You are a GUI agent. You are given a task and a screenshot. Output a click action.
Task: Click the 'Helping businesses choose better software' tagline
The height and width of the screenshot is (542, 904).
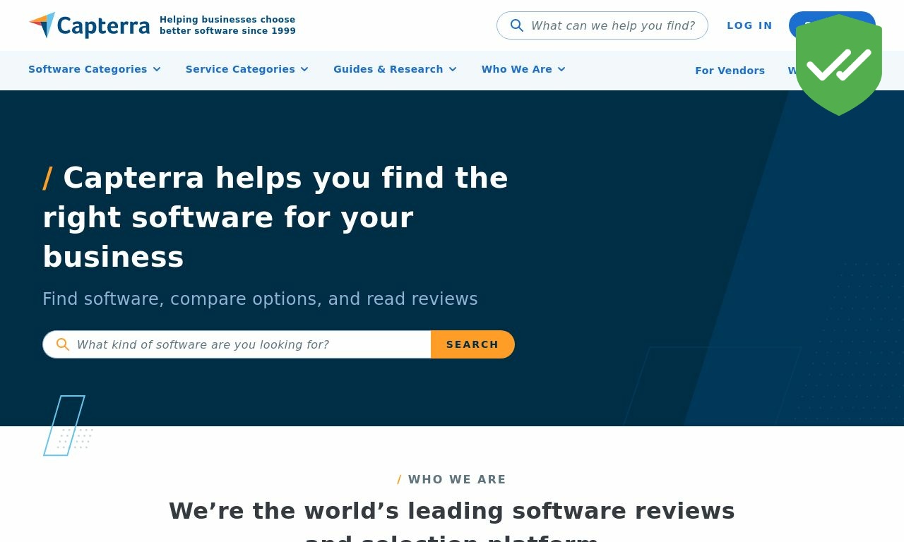pos(227,25)
